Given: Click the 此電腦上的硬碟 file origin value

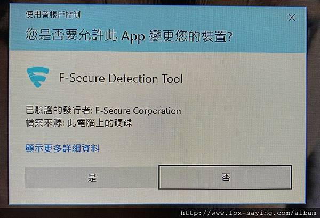Looking at the screenshot, I should coord(100,123).
